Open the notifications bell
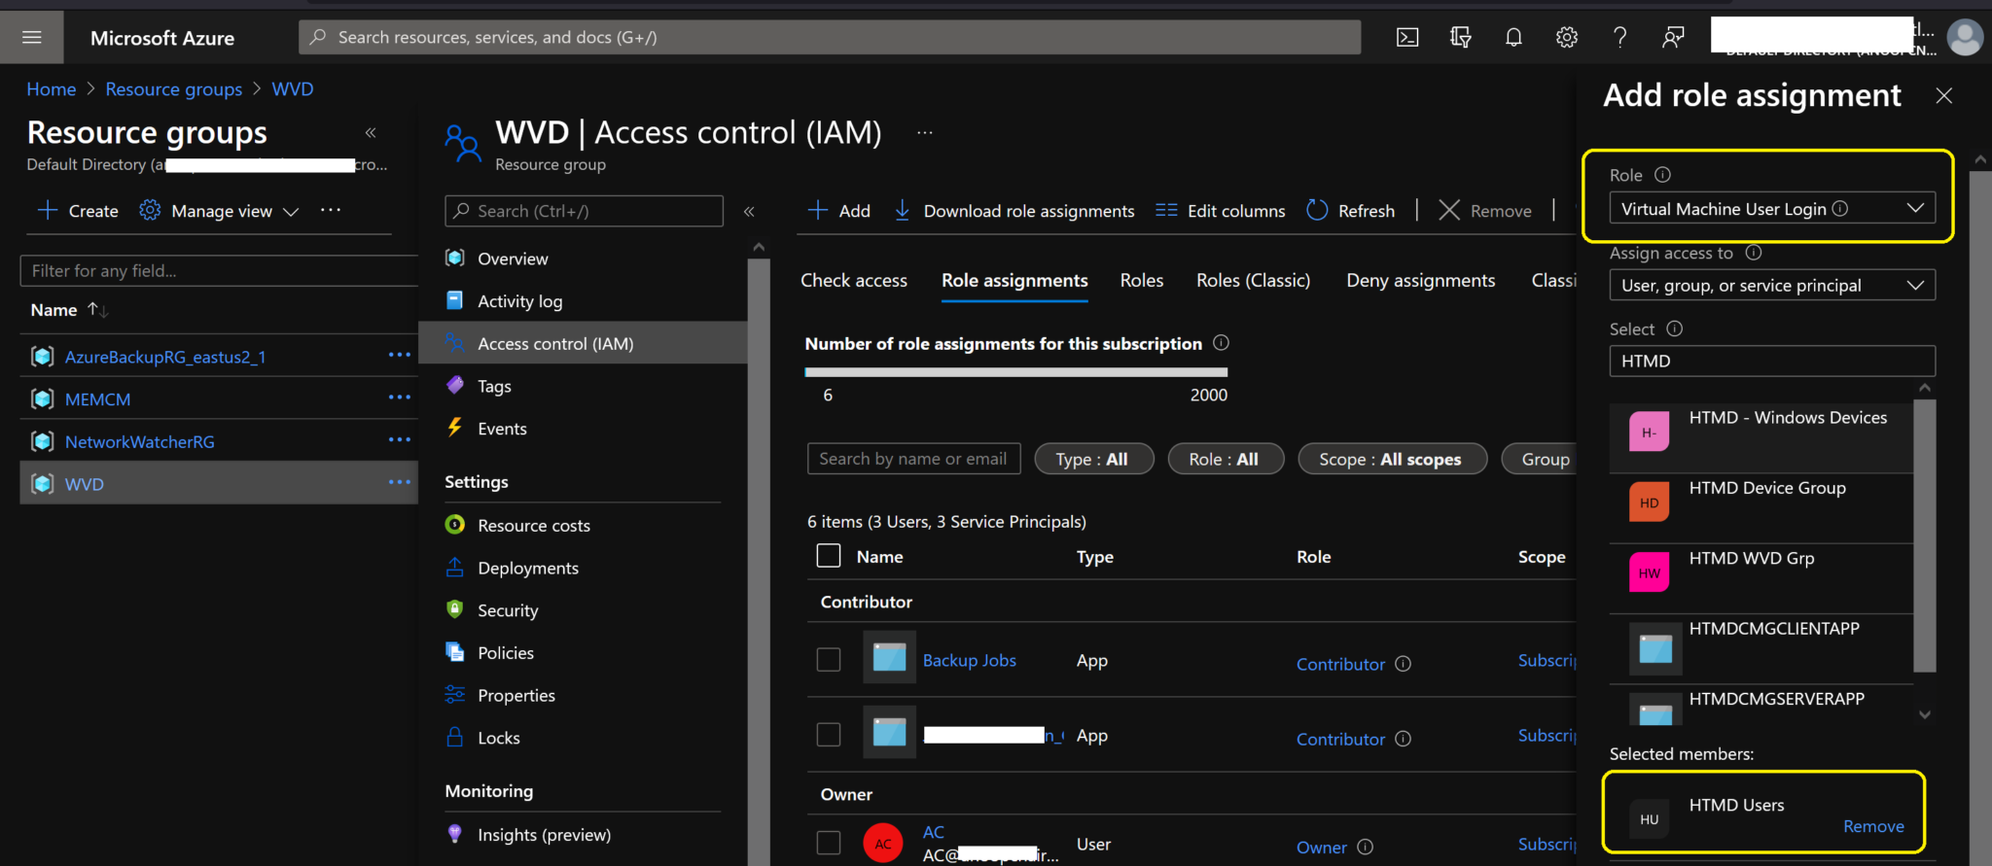This screenshot has height=866, width=1992. tap(1513, 38)
